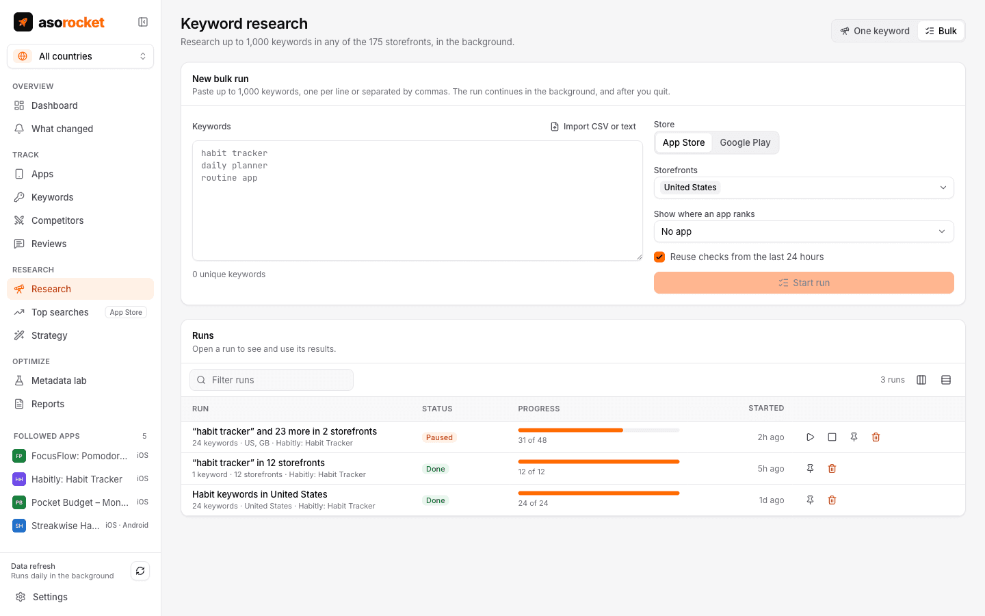Focus the Keywords text area
This screenshot has width=985, height=616.
tap(417, 201)
